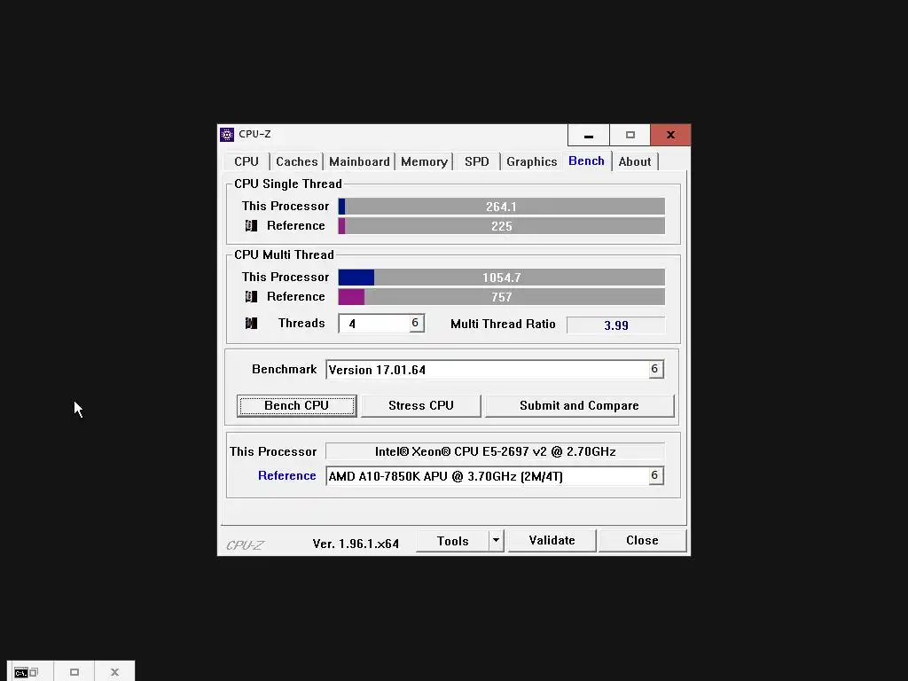
Task: Click the blue Reference link label
Action: click(287, 475)
